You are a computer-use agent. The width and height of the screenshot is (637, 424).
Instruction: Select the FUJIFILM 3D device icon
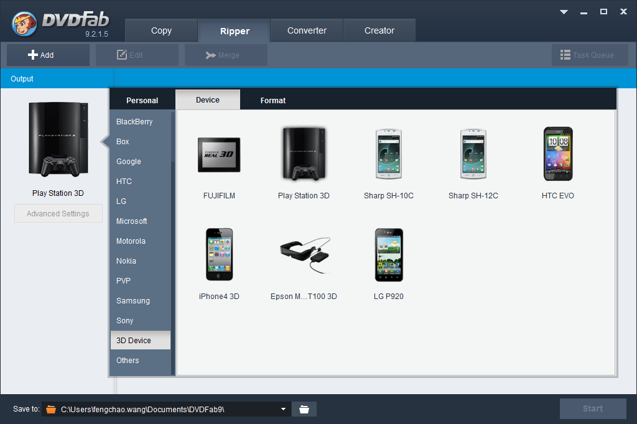219,155
